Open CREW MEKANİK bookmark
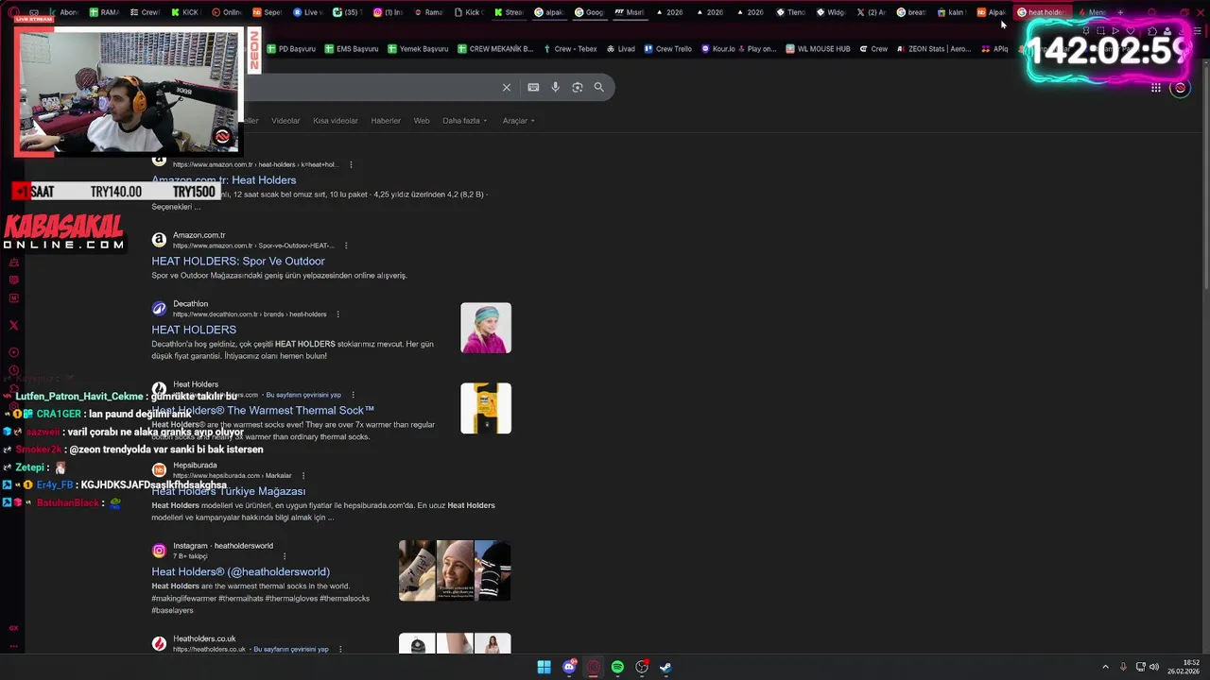Screen dimensions: 1210x680 (495, 49)
